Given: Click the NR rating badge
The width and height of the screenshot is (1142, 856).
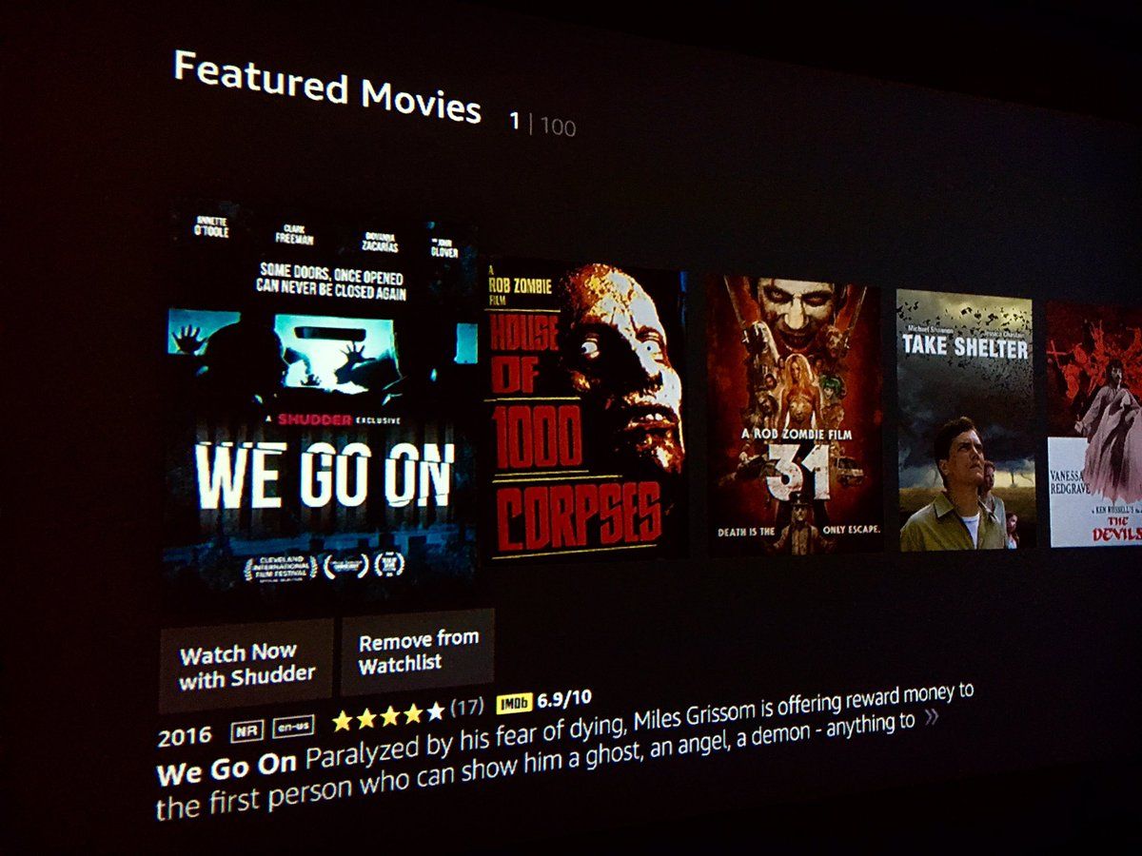Looking at the screenshot, I should pyautogui.click(x=247, y=731).
